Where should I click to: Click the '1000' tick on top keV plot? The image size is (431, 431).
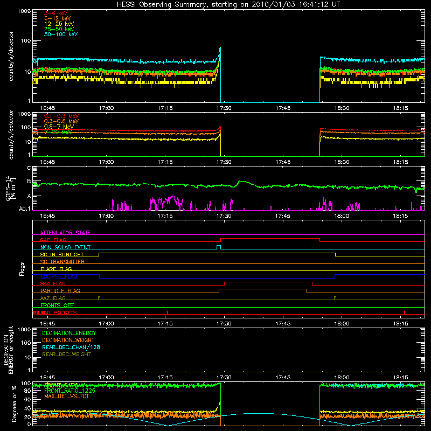tap(24, 11)
